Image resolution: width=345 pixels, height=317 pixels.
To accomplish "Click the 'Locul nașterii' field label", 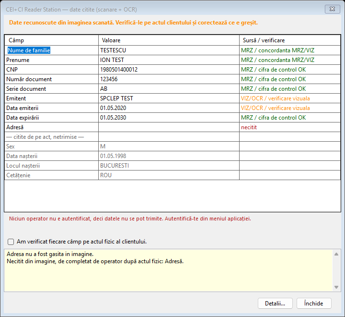I will [23, 166].
